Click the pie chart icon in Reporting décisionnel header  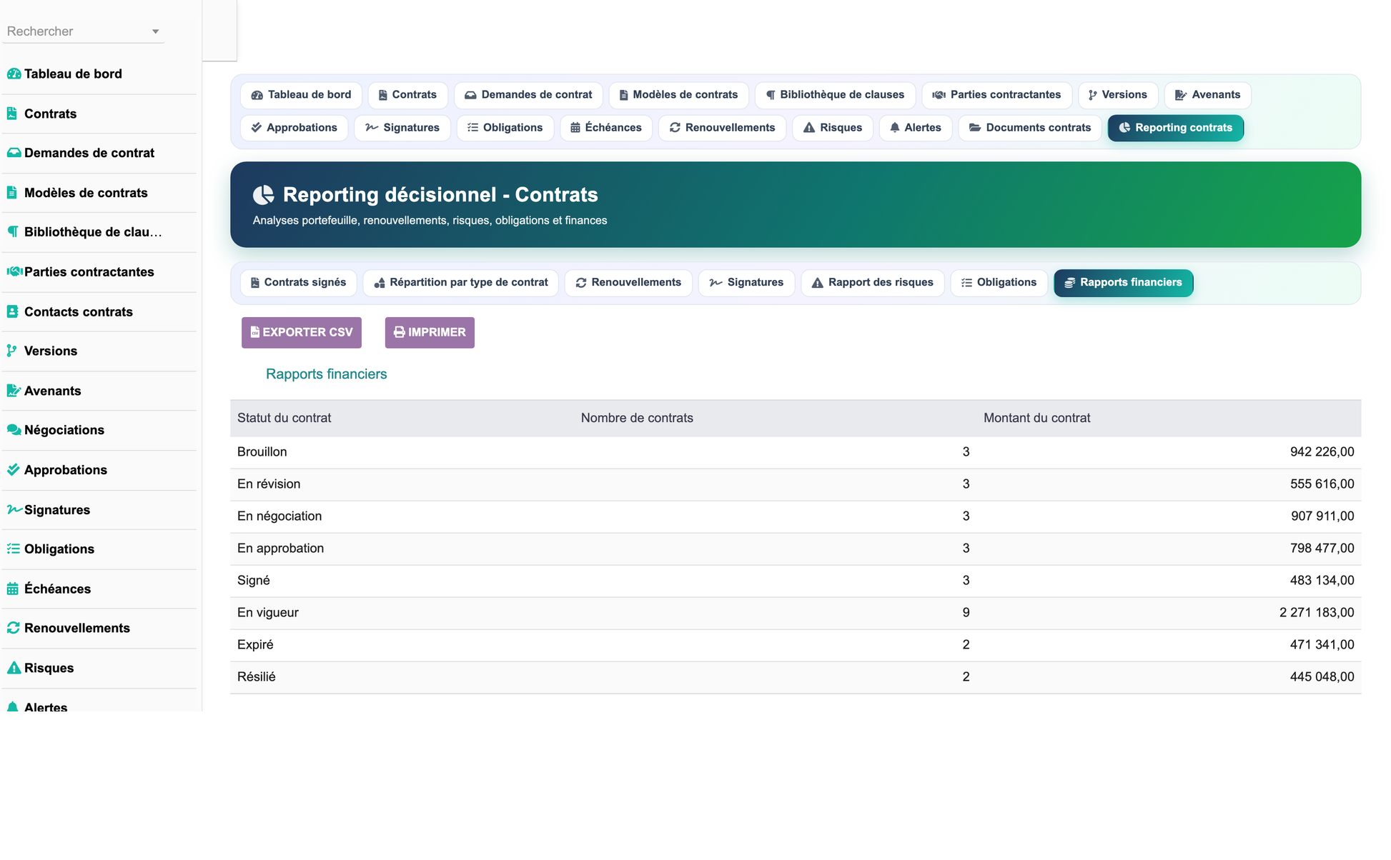(263, 194)
